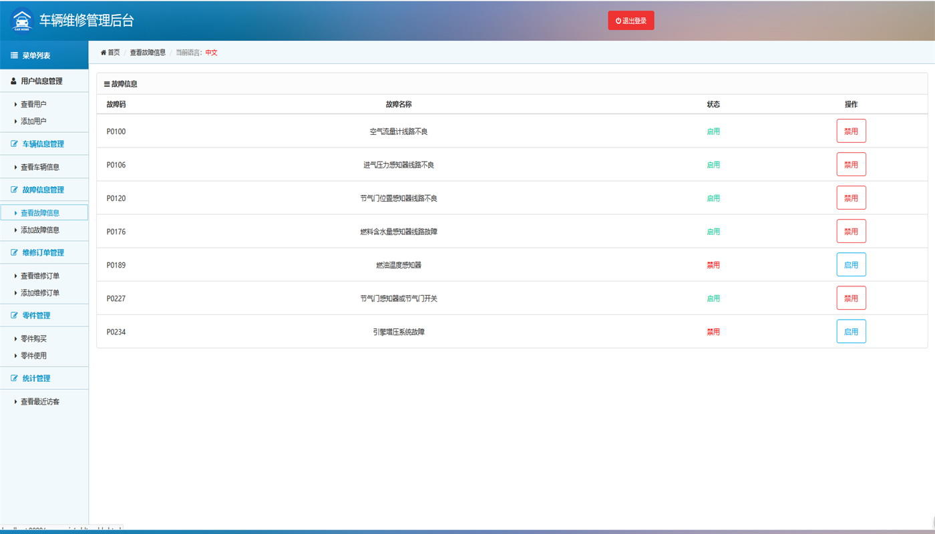Click fault name 节气门感知器或节气门开关

point(399,298)
